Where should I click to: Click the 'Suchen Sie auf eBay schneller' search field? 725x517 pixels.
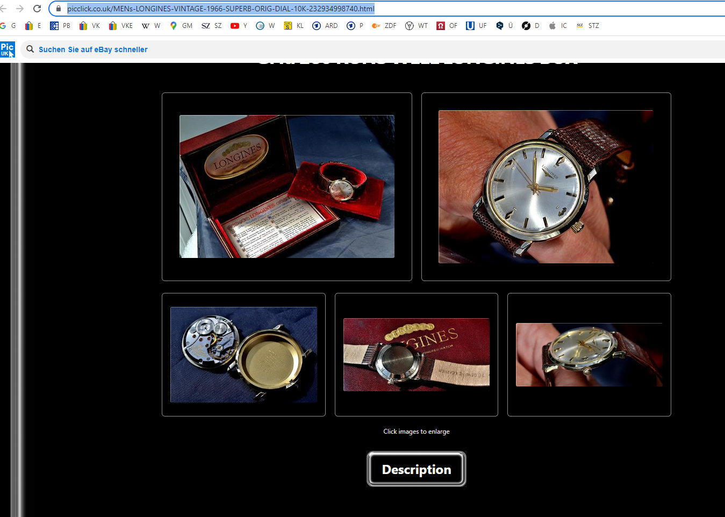pos(93,49)
